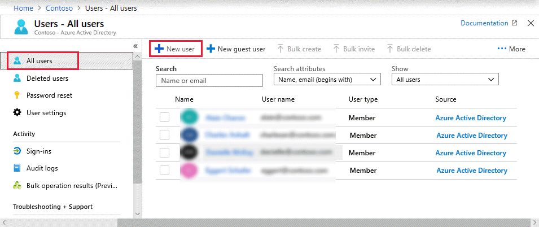Click the Name or email search field
Screen dimensions: 539x227
pyautogui.click(x=209, y=81)
